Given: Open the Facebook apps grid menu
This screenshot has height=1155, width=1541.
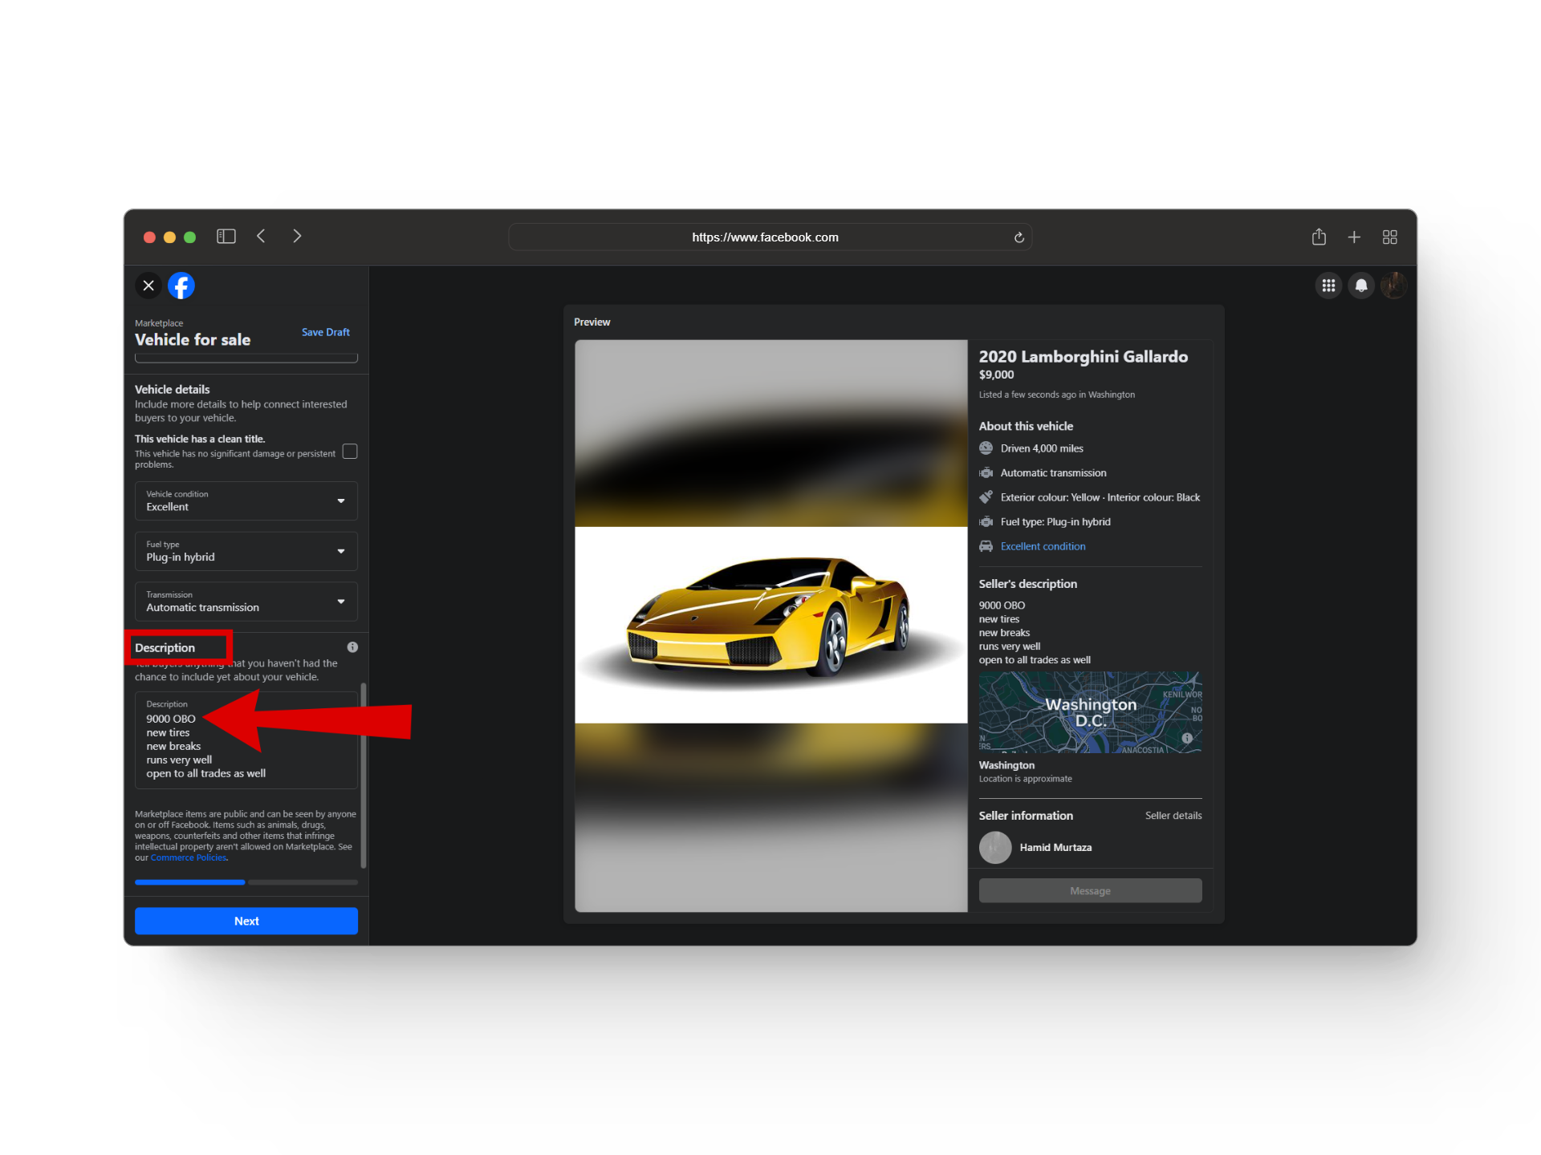Looking at the screenshot, I should click(1328, 286).
